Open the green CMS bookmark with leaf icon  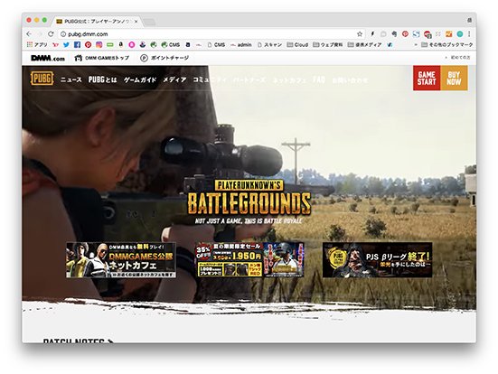coord(171,45)
